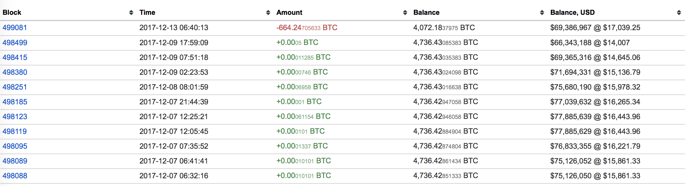691x186 pixels.
Task: Open block 498088 link
Action: [15, 176]
